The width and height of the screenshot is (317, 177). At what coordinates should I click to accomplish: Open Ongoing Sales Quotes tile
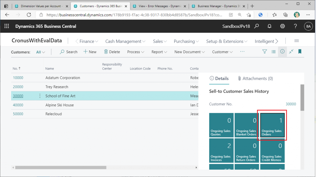click(x=221, y=125)
